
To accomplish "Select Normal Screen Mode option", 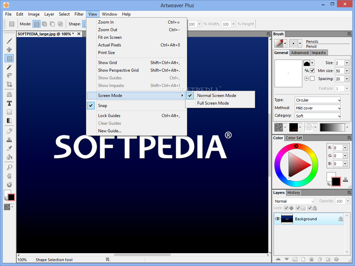I will click(x=220, y=96).
